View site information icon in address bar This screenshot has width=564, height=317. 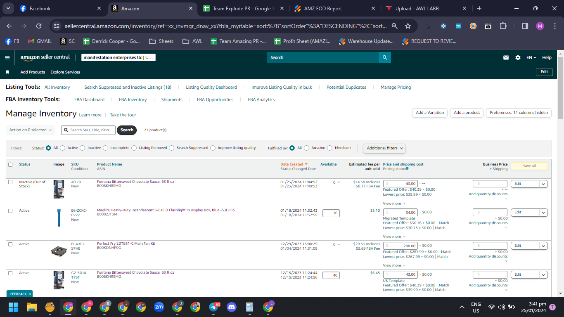point(57,26)
